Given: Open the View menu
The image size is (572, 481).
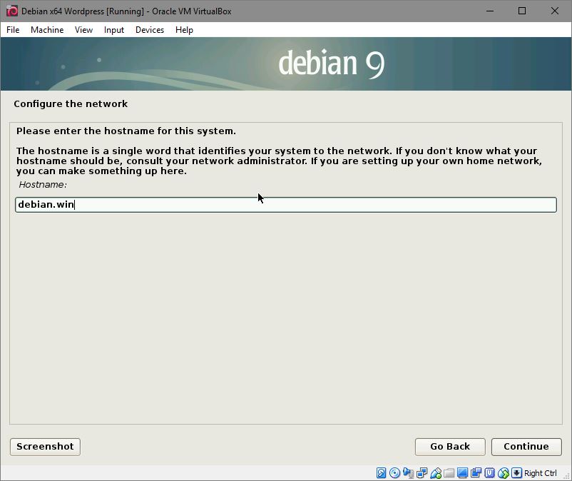Looking at the screenshot, I should 83,30.
